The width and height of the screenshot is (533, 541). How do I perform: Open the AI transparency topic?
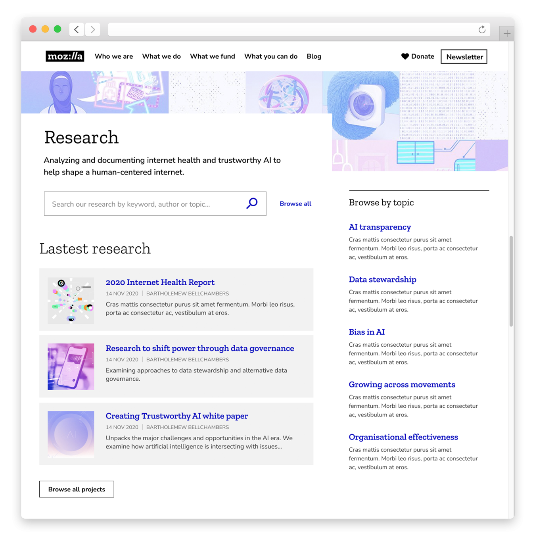coord(380,227)
